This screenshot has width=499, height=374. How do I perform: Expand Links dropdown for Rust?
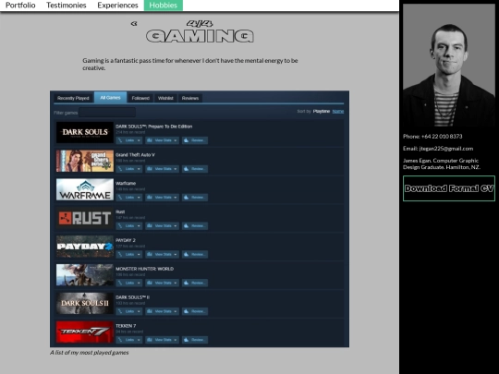128,226
